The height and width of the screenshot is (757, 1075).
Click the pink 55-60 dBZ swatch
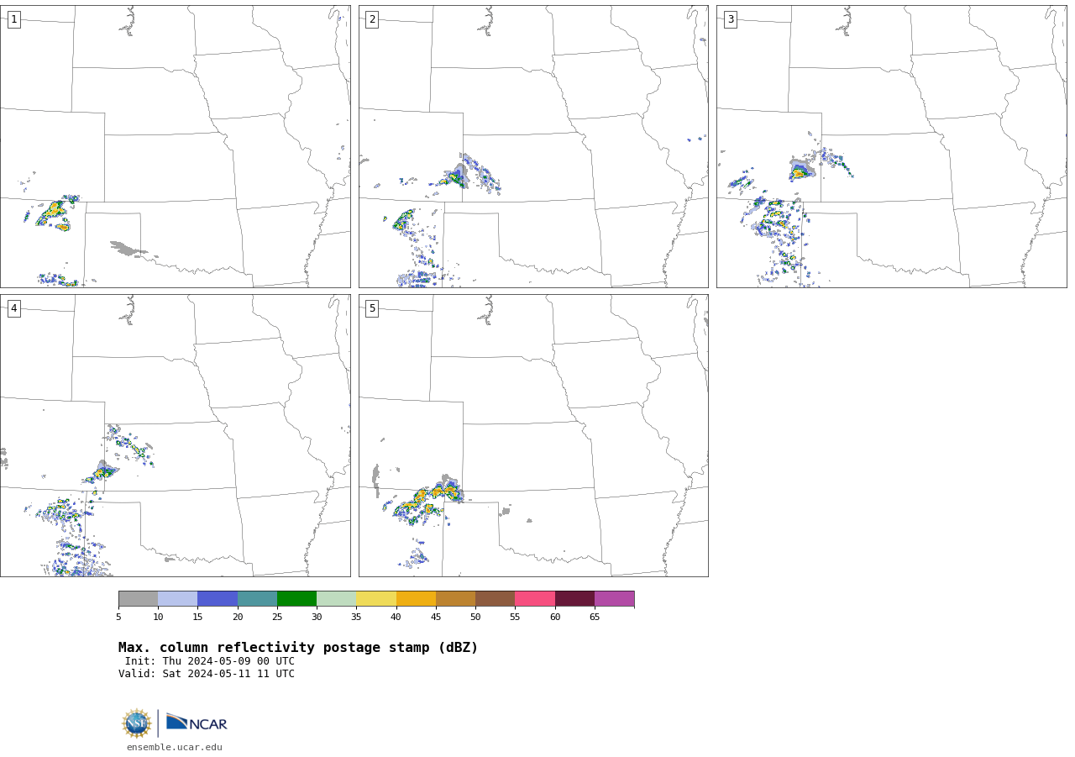[x=535, y=598]
